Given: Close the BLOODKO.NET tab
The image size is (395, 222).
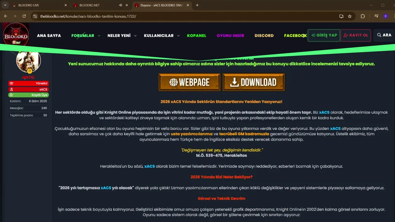Looking at the screenshot, I should click(127, 5).
